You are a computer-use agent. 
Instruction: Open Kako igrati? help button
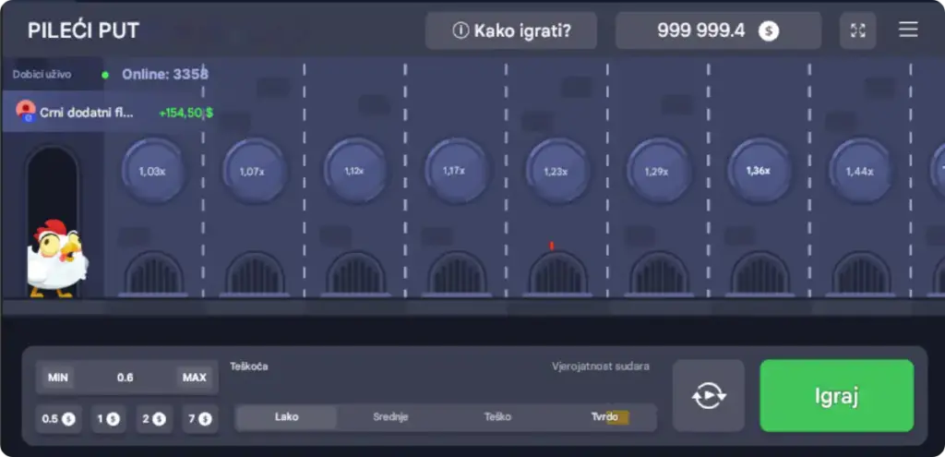click(511, 30)
